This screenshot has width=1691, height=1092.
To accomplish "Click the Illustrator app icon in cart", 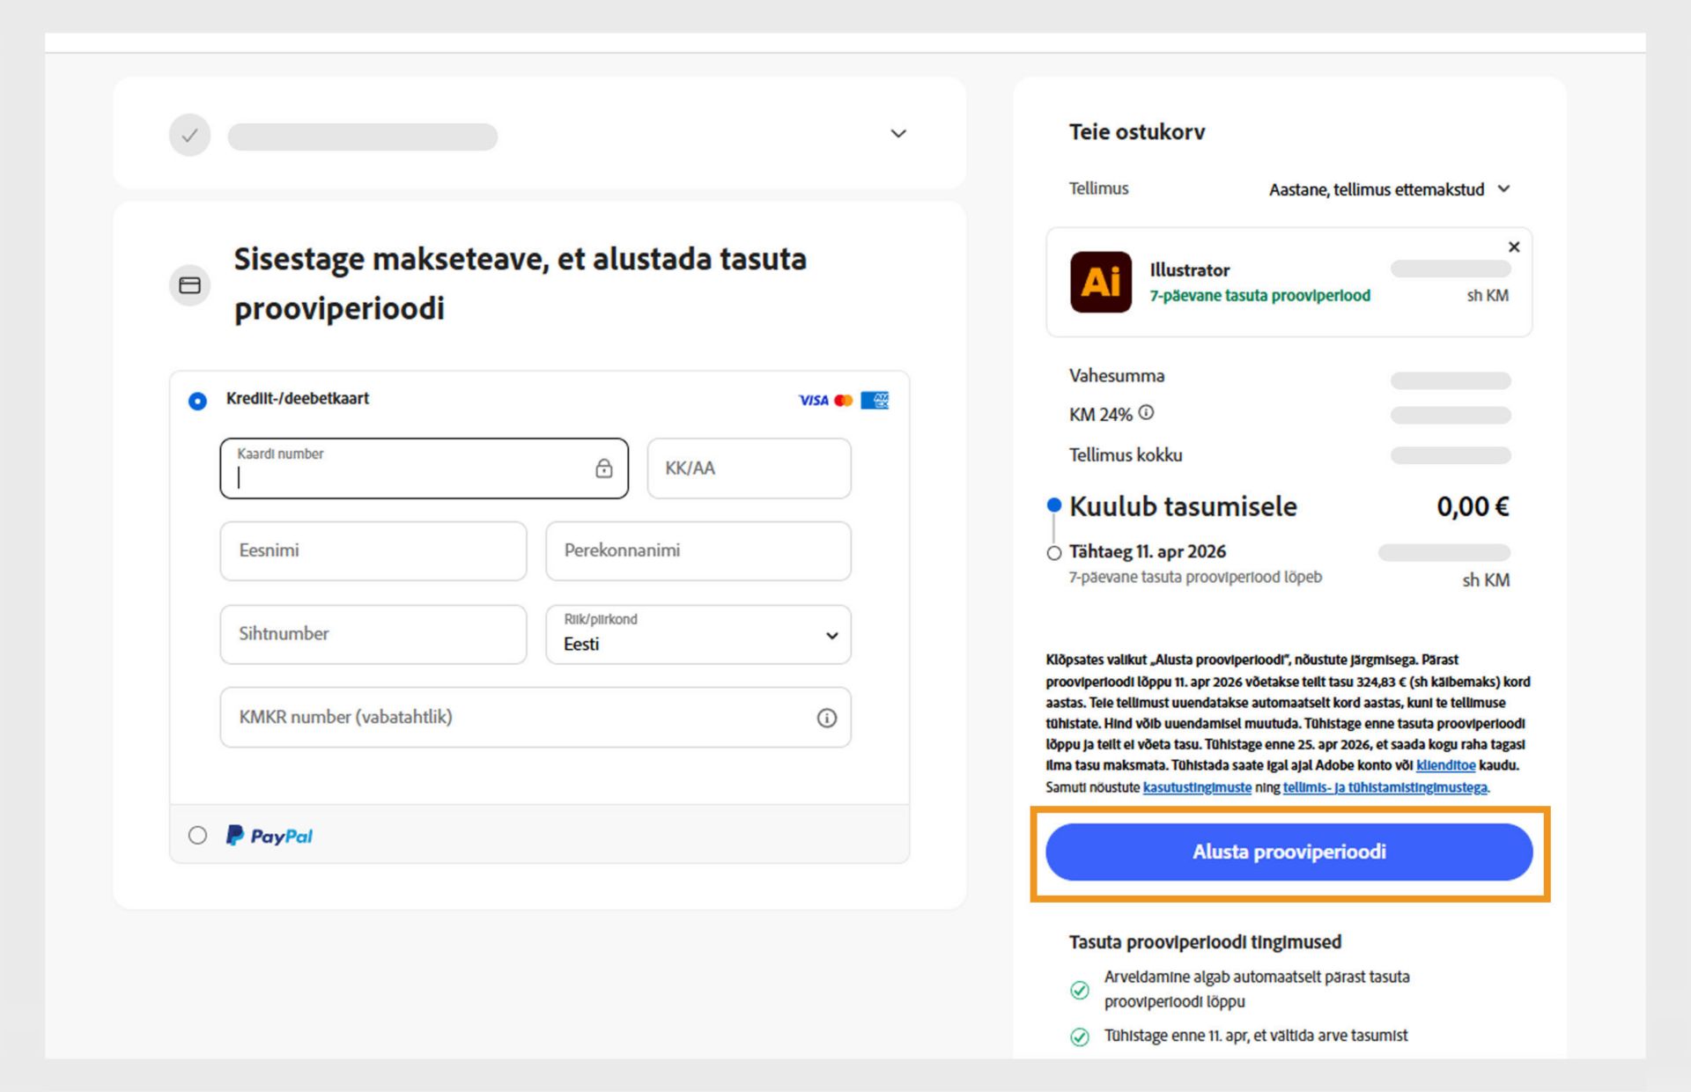I will click(x=1099, y=283).
